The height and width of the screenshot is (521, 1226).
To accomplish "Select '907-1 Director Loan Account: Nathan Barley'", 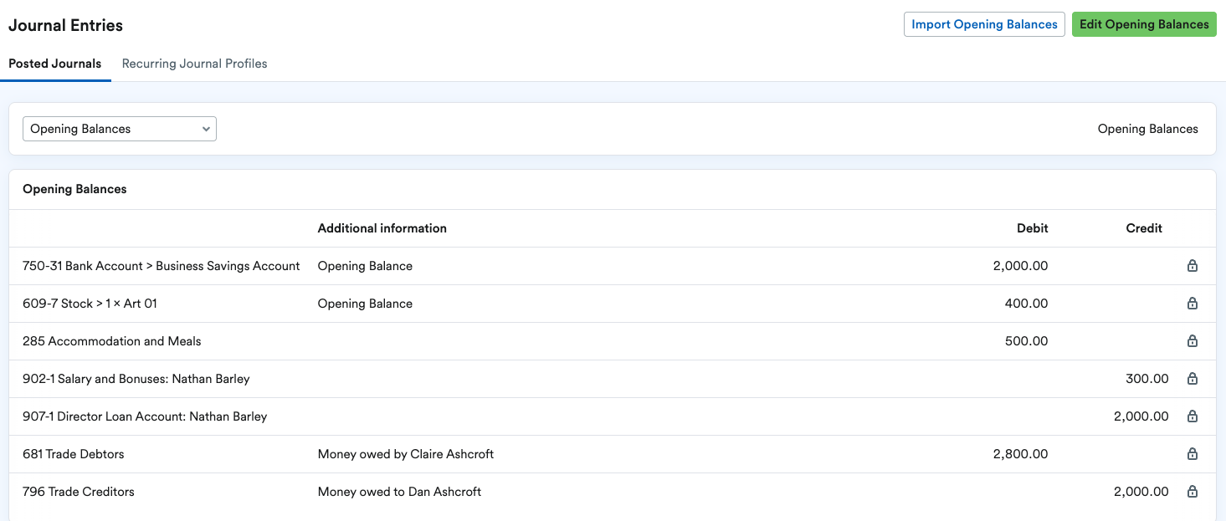I will (x=145, y=416).
